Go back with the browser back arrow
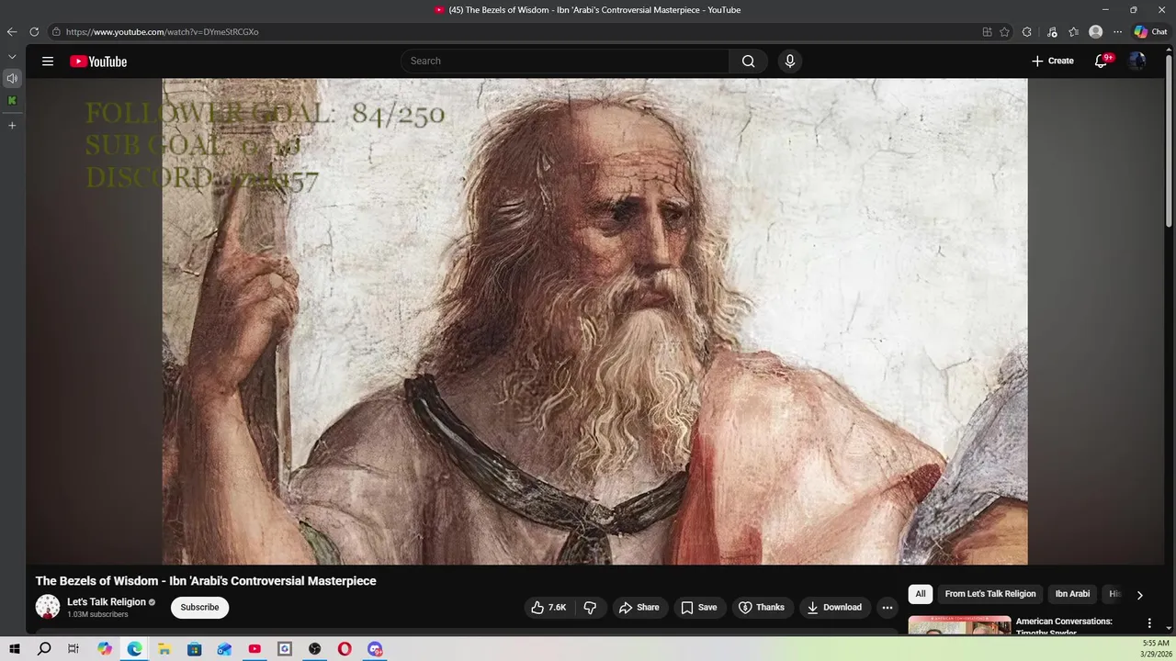The image size is (1176, 661). [x=12, y=31]
